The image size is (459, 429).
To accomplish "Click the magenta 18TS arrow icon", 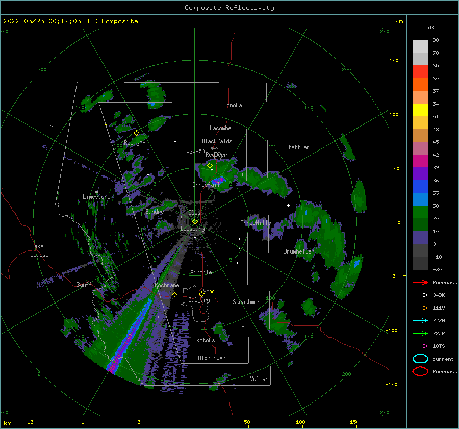I will point(420,346).
